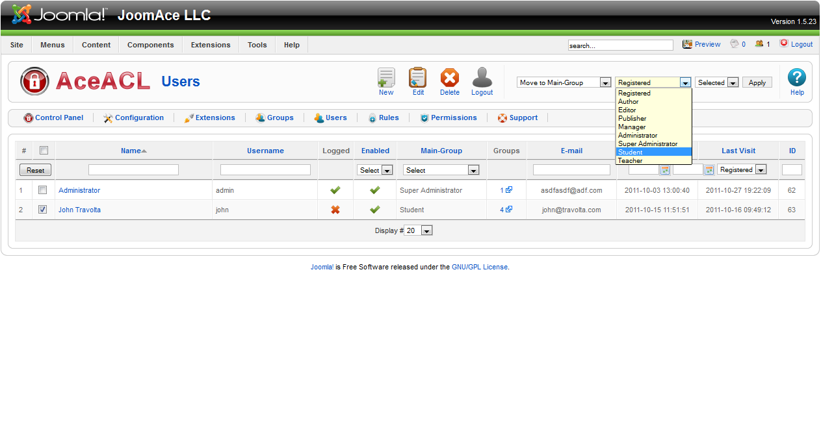Go to the Rules tab
Viewport: 821px width, 433px height.
(384, 118)
